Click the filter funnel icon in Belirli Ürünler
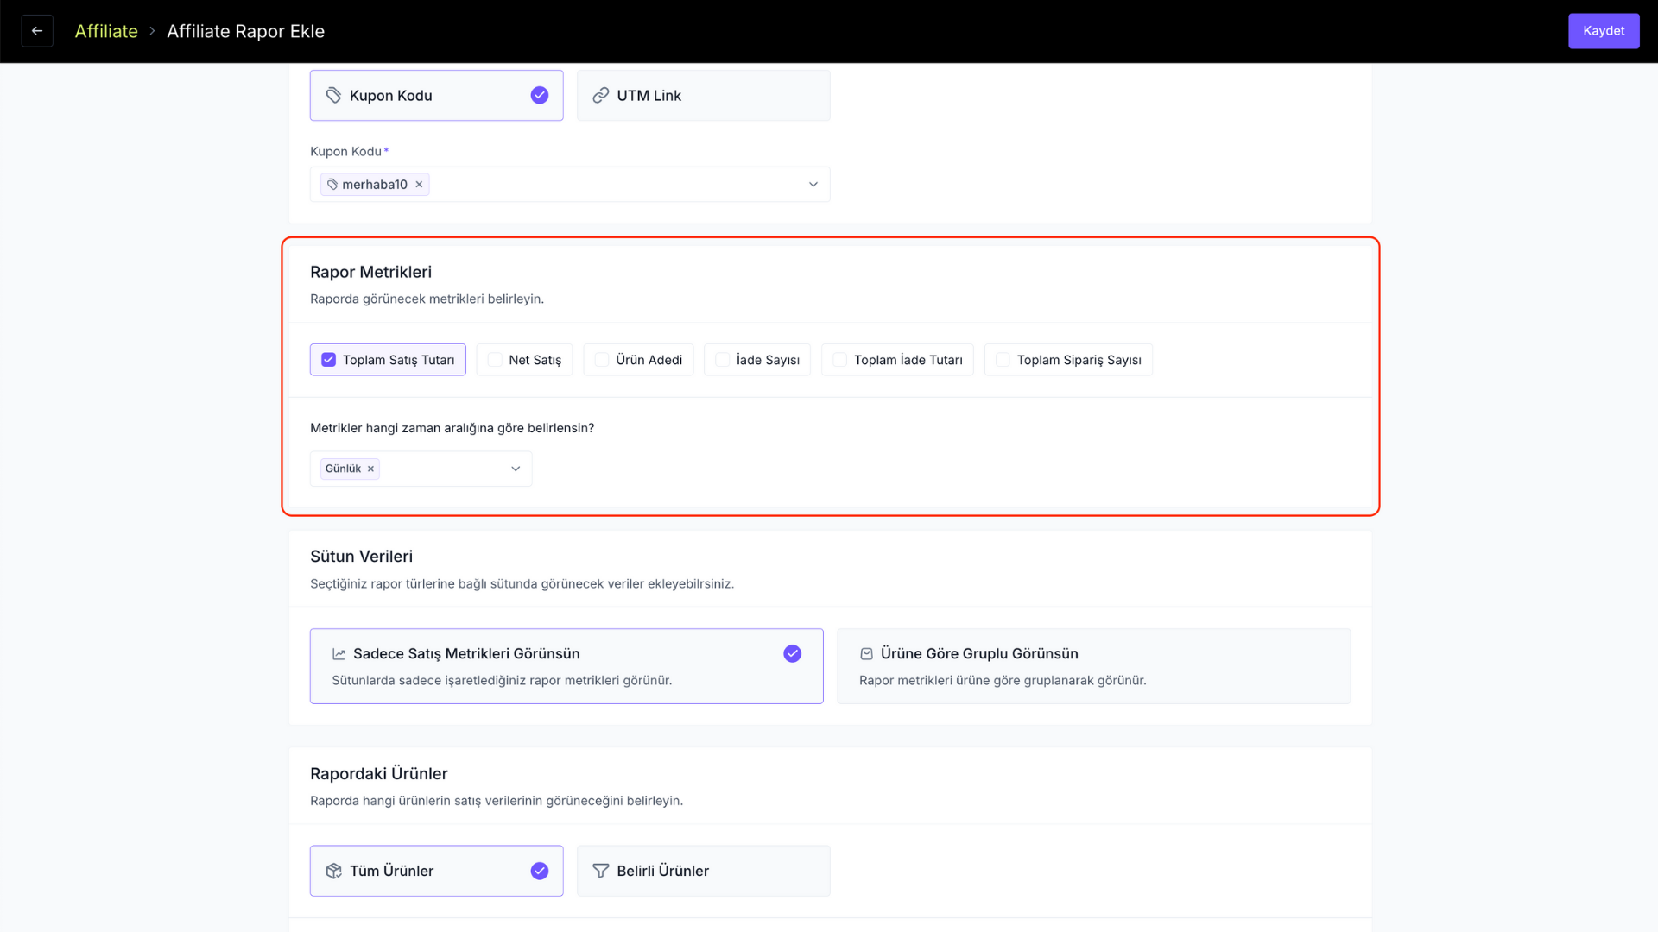 tap(600, 872)
